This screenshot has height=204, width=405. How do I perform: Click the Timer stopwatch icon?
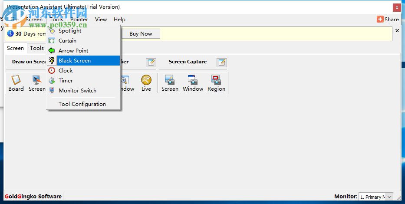click(x=52, y=81)
